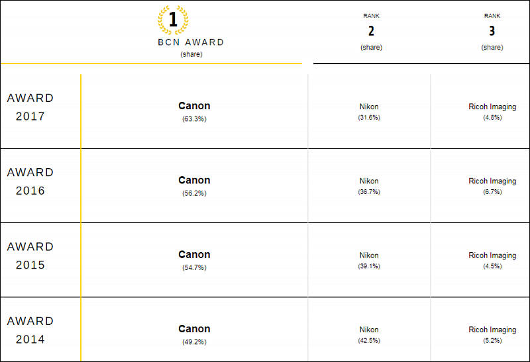Viewport: 530px width, 362px height.
Task: Click Ricoh Imaging with 6.7% share
Action: click(492, 181)
